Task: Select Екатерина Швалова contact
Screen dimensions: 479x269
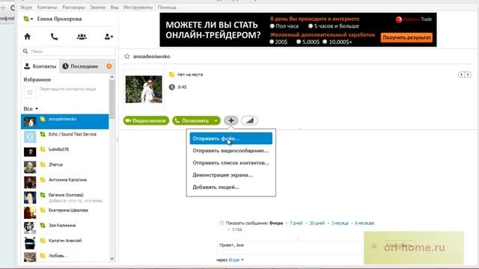Action: [x=65, y=213]
